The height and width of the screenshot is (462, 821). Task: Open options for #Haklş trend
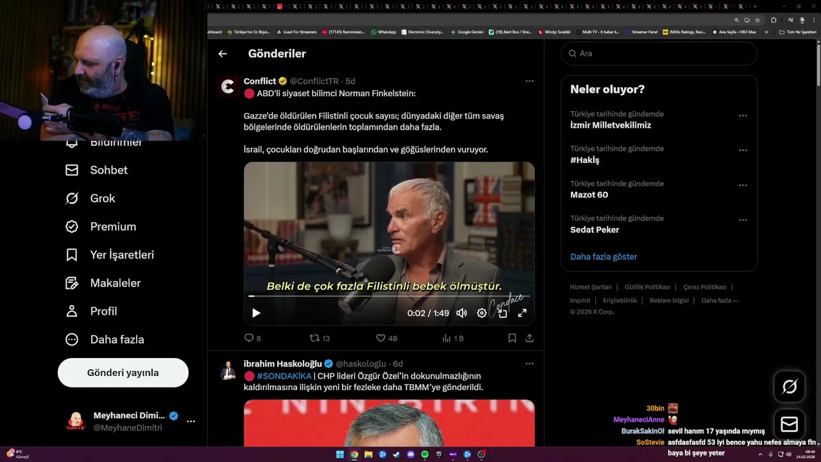click(x=743, y=151)
